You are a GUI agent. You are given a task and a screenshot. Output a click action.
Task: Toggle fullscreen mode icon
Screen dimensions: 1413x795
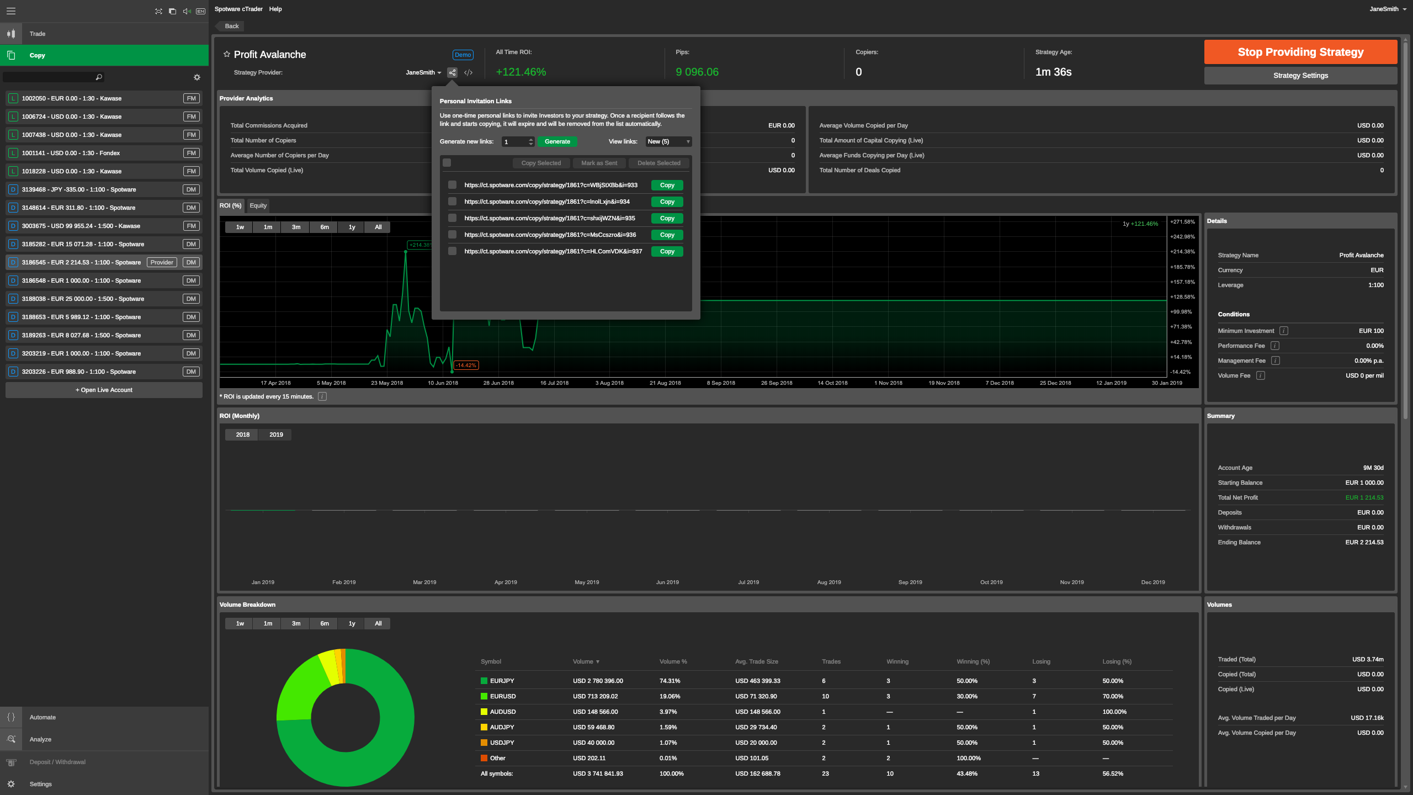click(158, 11)
